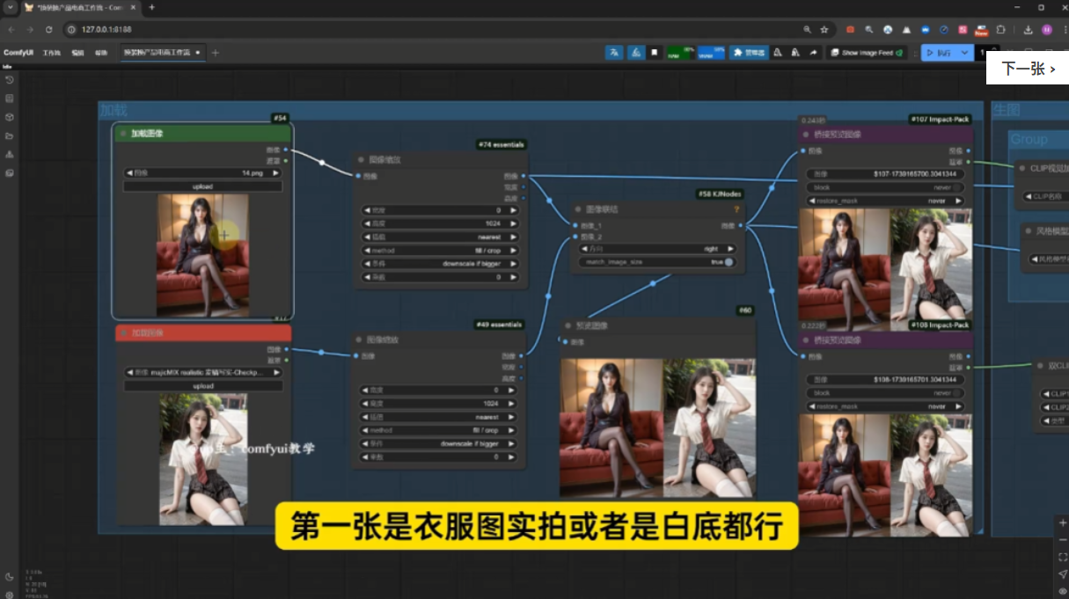Screen dimensions: 1069x599
Task: Open the run button dropdown arrow
Action: [965, 53]
